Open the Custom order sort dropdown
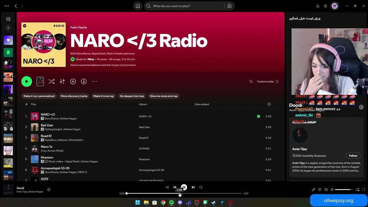 [x=268, y=81]
